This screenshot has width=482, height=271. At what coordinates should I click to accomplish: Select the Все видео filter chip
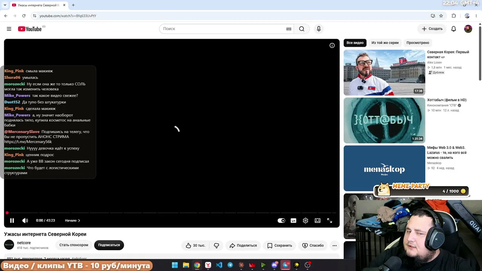tap(355, 43)
